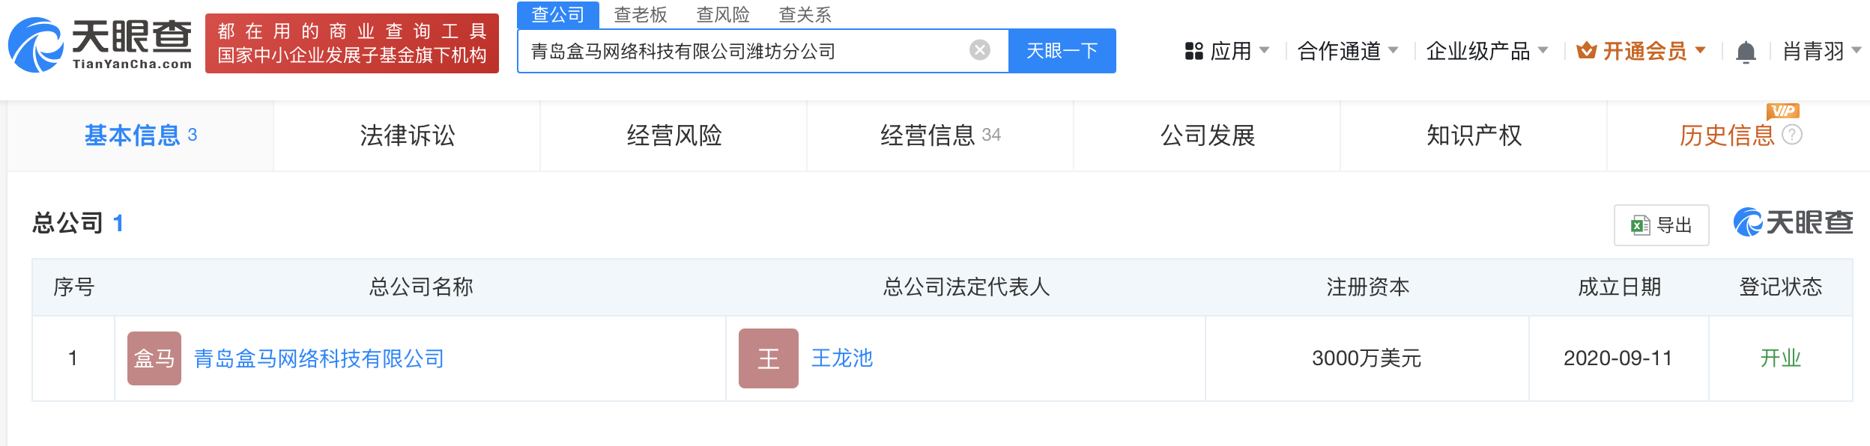This screenshot has height=446, width=1870.
Task: Open the 肖青羽 user account dropdown
Action: point(1822,51)
